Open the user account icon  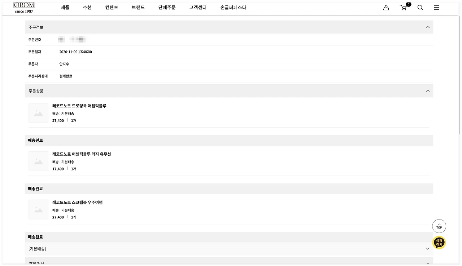point(386,8)
